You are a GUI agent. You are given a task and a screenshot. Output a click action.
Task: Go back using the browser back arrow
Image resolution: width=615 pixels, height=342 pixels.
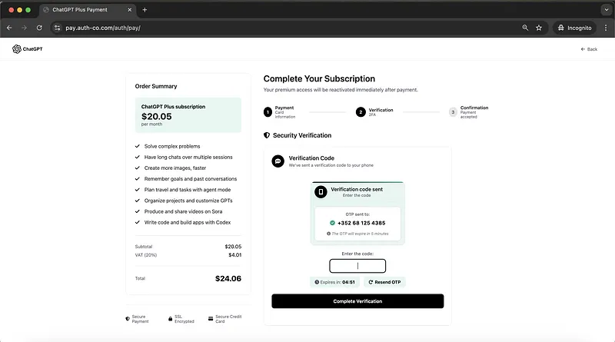click(9, 28)
